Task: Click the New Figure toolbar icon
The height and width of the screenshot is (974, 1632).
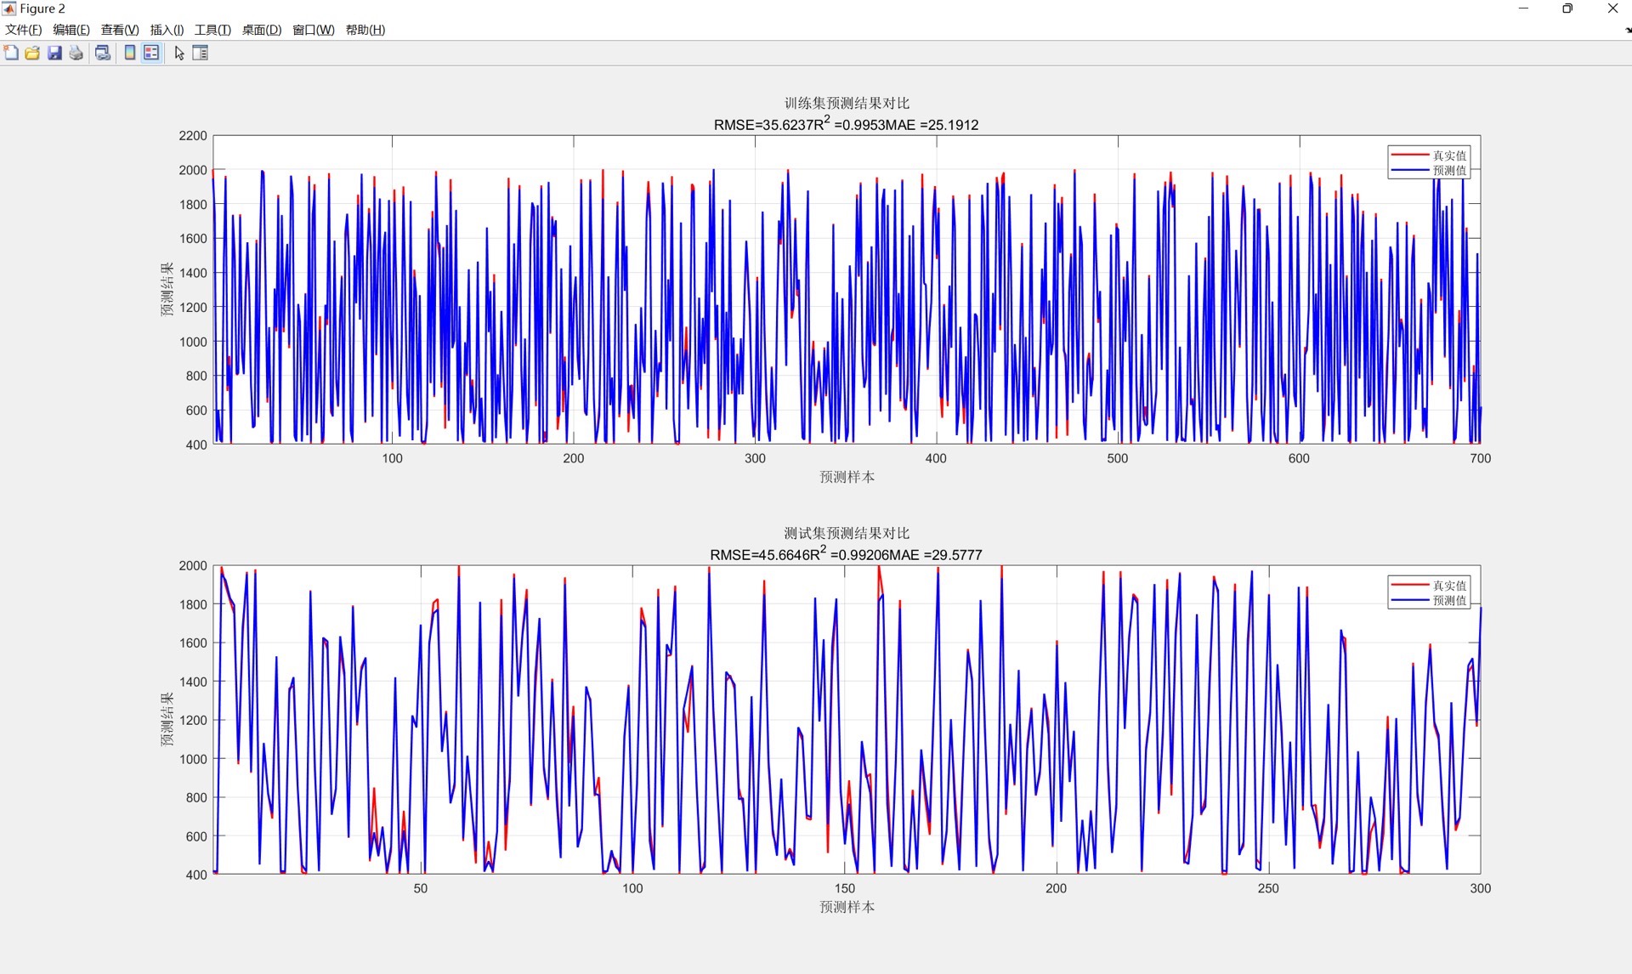Action: [x=11, y=53]
